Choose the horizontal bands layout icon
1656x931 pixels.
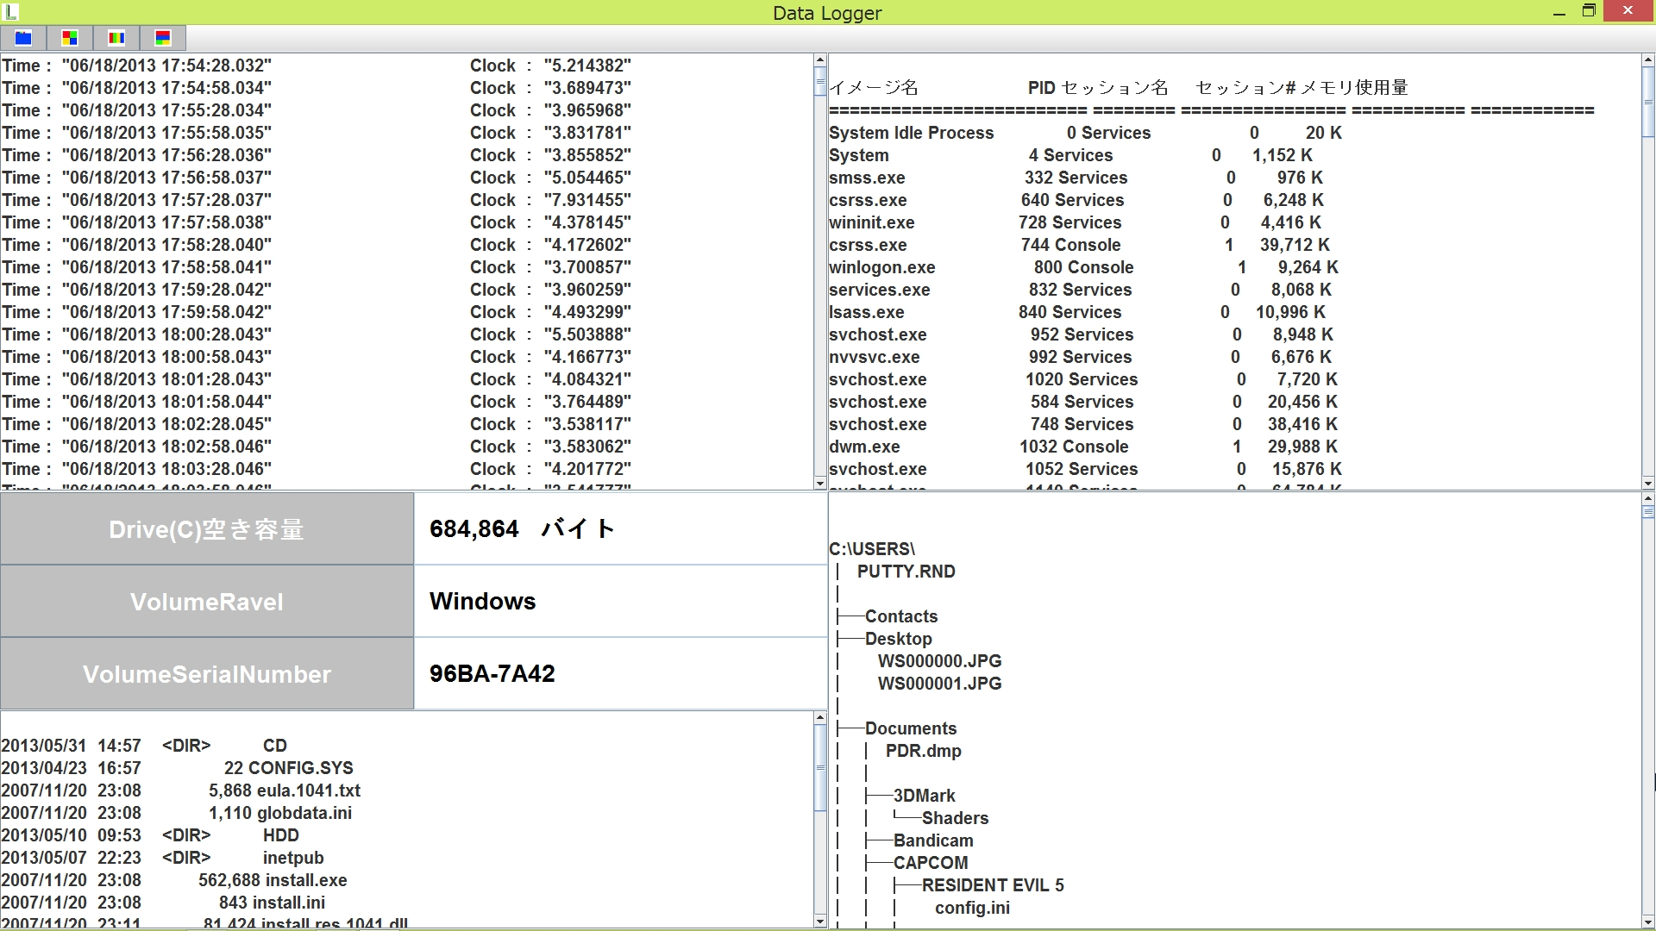coord(163,38)
